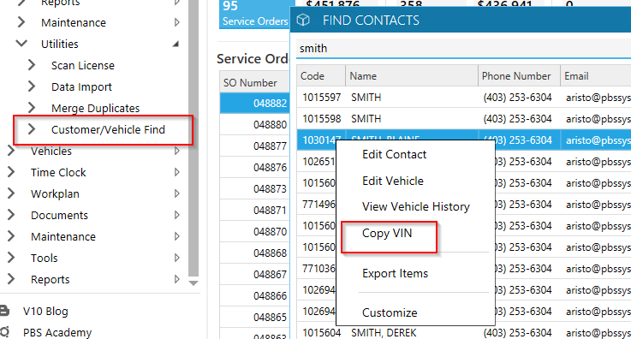Sort contacts by the Name column
This screenshot has height=339, width=631.
click(x=412, y=75)
